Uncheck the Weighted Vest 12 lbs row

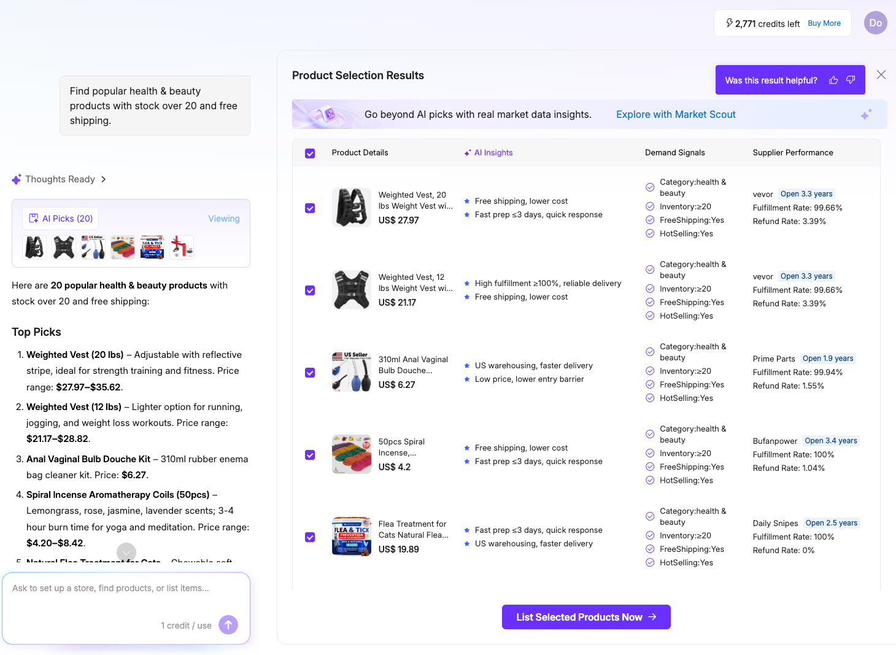(x=310, y=290)
